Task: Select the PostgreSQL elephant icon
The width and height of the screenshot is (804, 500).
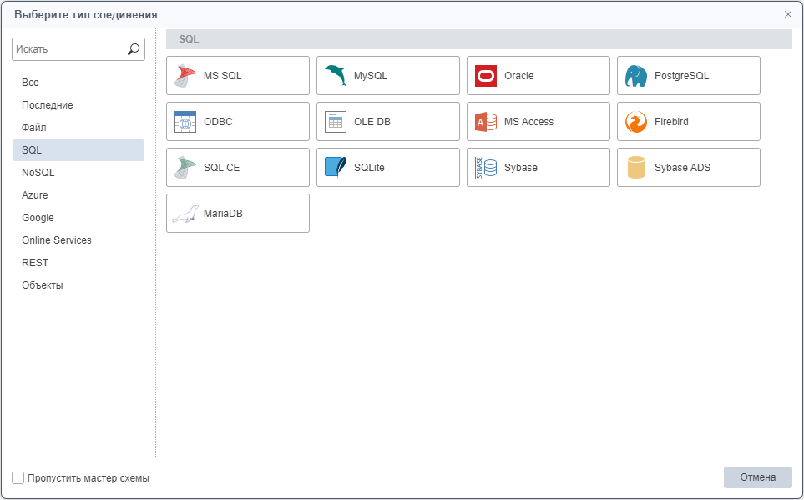Action: coord(636,76)
